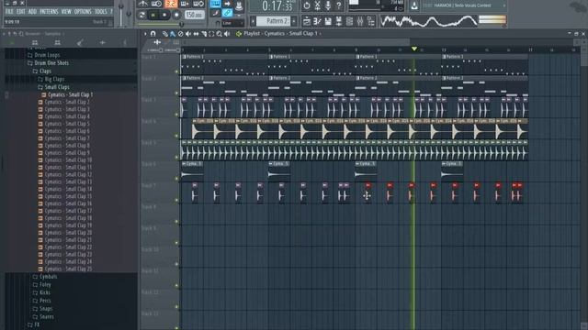Select the playlist slip tool
The image size is (588, 330).
pos(196,34)
